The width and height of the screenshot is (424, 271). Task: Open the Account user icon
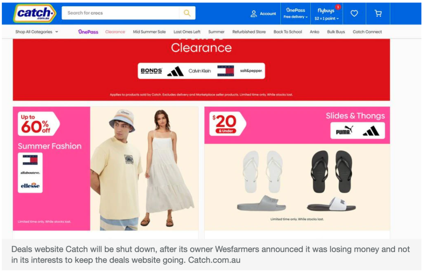(x=253, y=13)
